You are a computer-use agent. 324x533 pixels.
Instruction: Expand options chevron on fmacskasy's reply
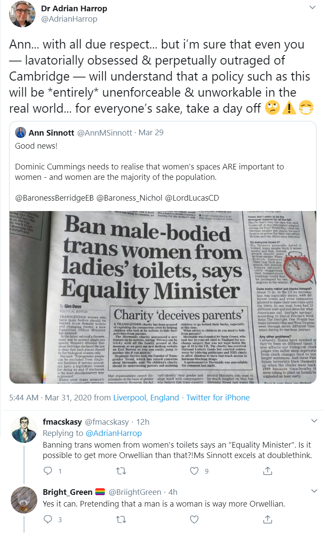(x=314, y=421)
